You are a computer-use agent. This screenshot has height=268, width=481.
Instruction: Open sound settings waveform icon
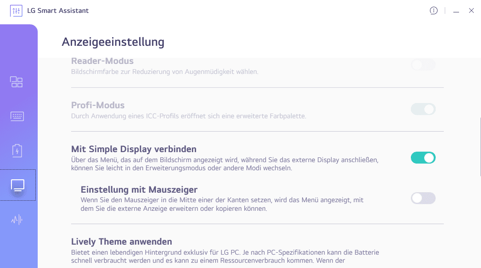click(x=17, y=219)
